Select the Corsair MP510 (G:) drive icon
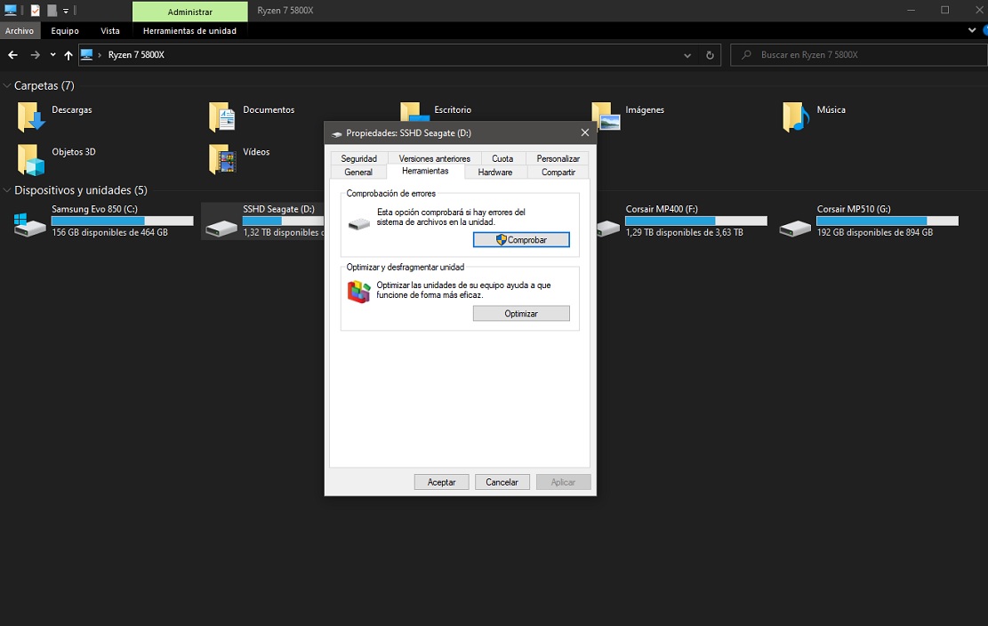Image resolution: width=988 pixels, height=626 pixels. [x=795, y=224]
